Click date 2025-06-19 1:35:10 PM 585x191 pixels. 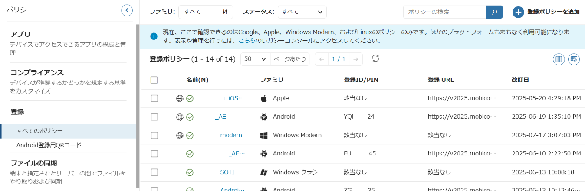pos(546,117)
